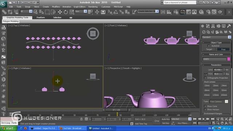Image resolution: width=233 pixels, height=131 pixels.
Task: Switch to the Freeform ribbon tab
Action: (40, 17)
